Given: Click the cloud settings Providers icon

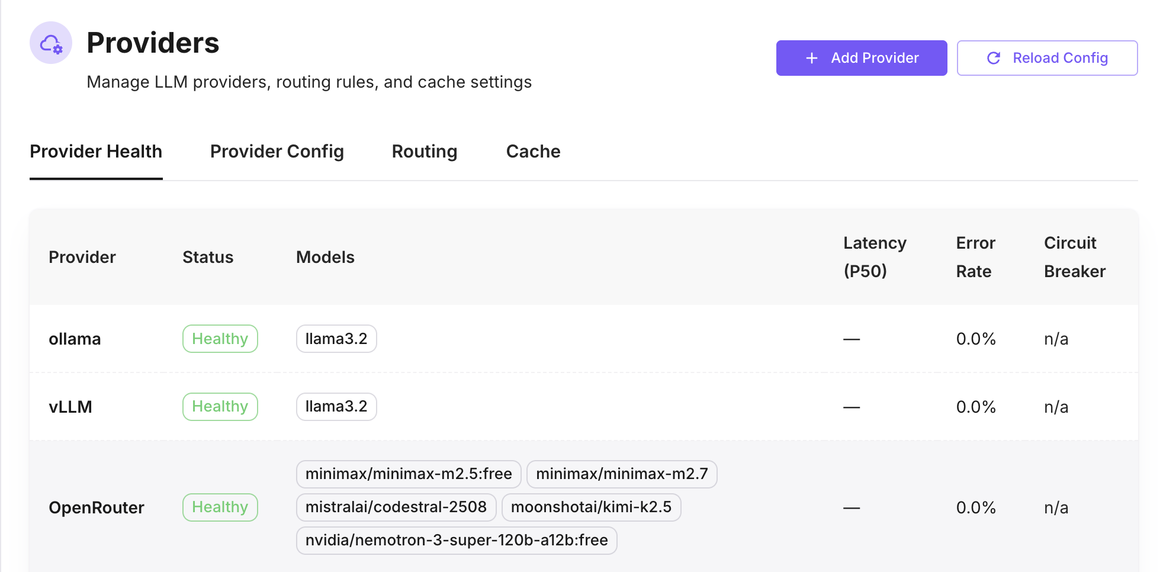Looking at the screenshot, I should tap(50, 42).
